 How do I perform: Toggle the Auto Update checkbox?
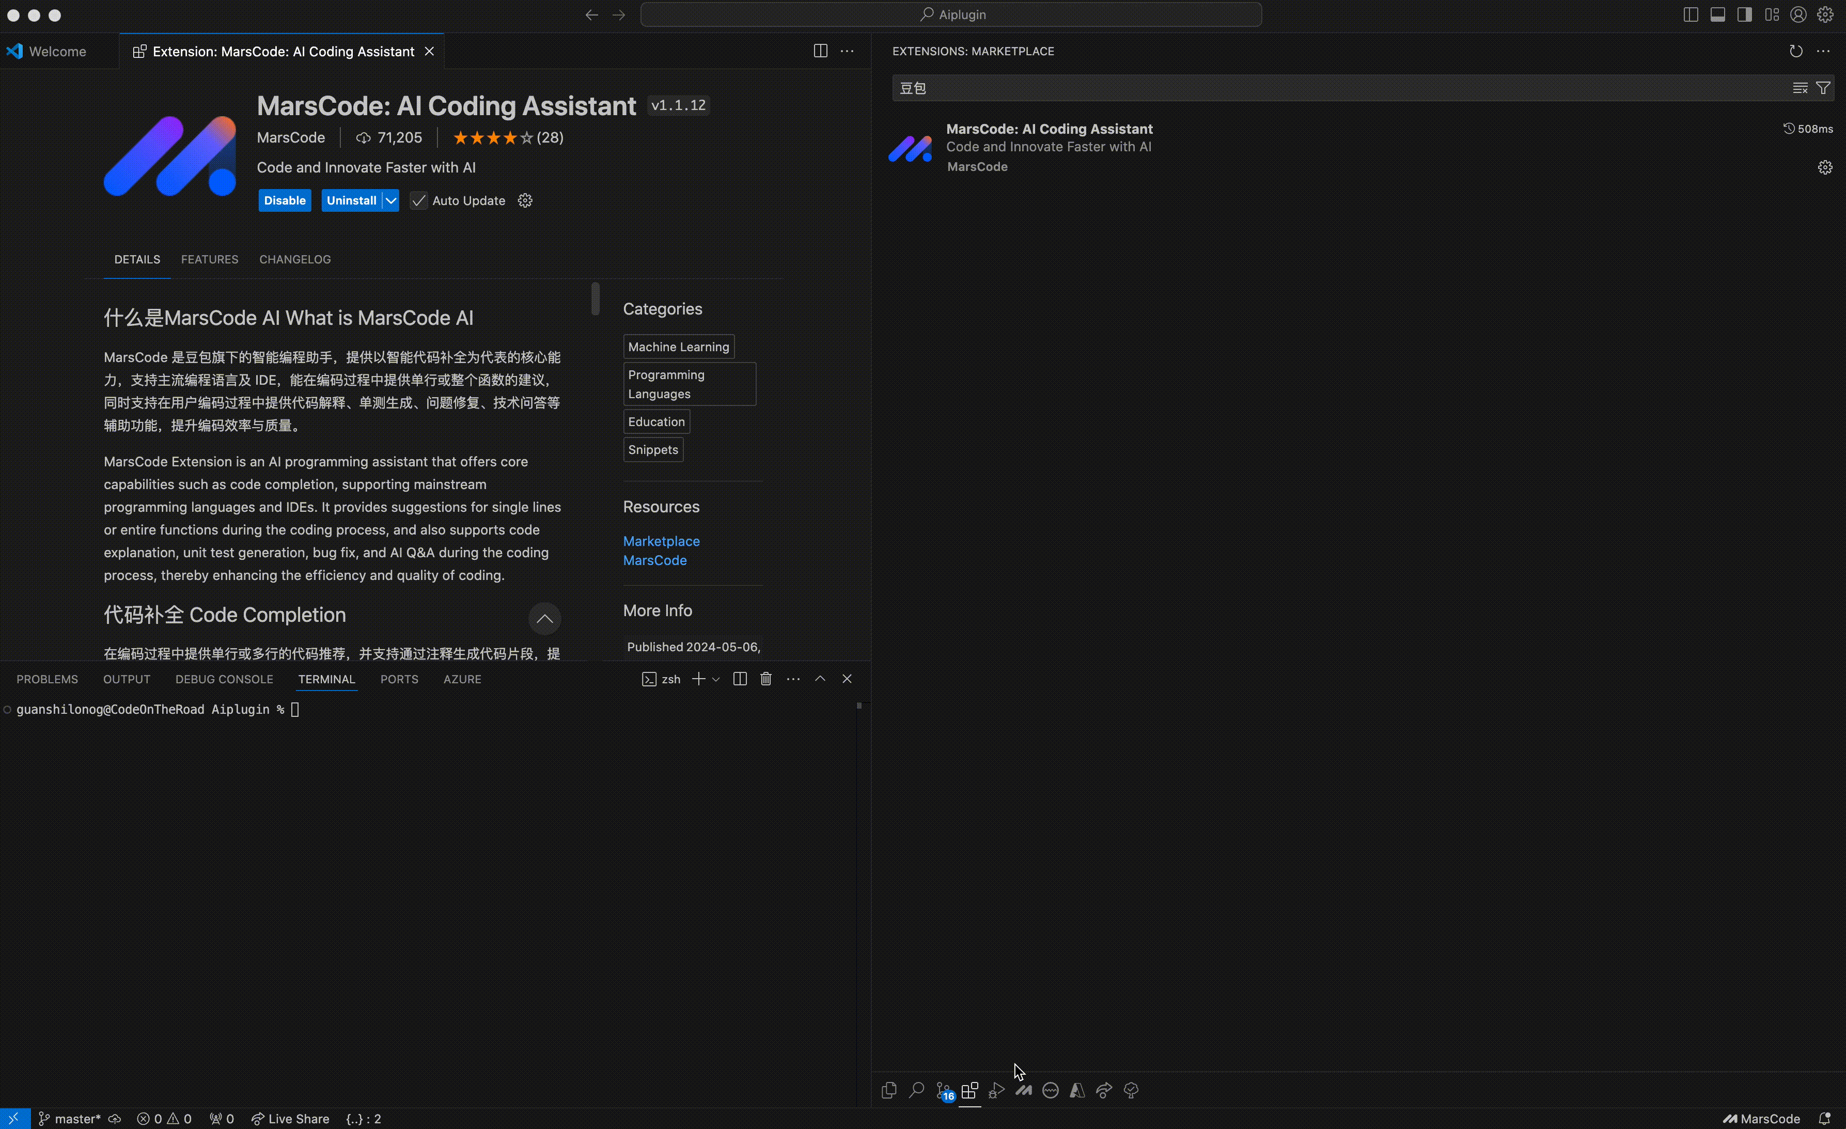[419, 201]
